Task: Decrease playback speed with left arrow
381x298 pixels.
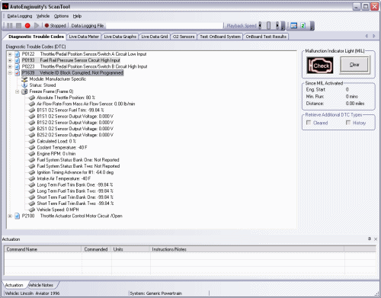Action: 260,26
